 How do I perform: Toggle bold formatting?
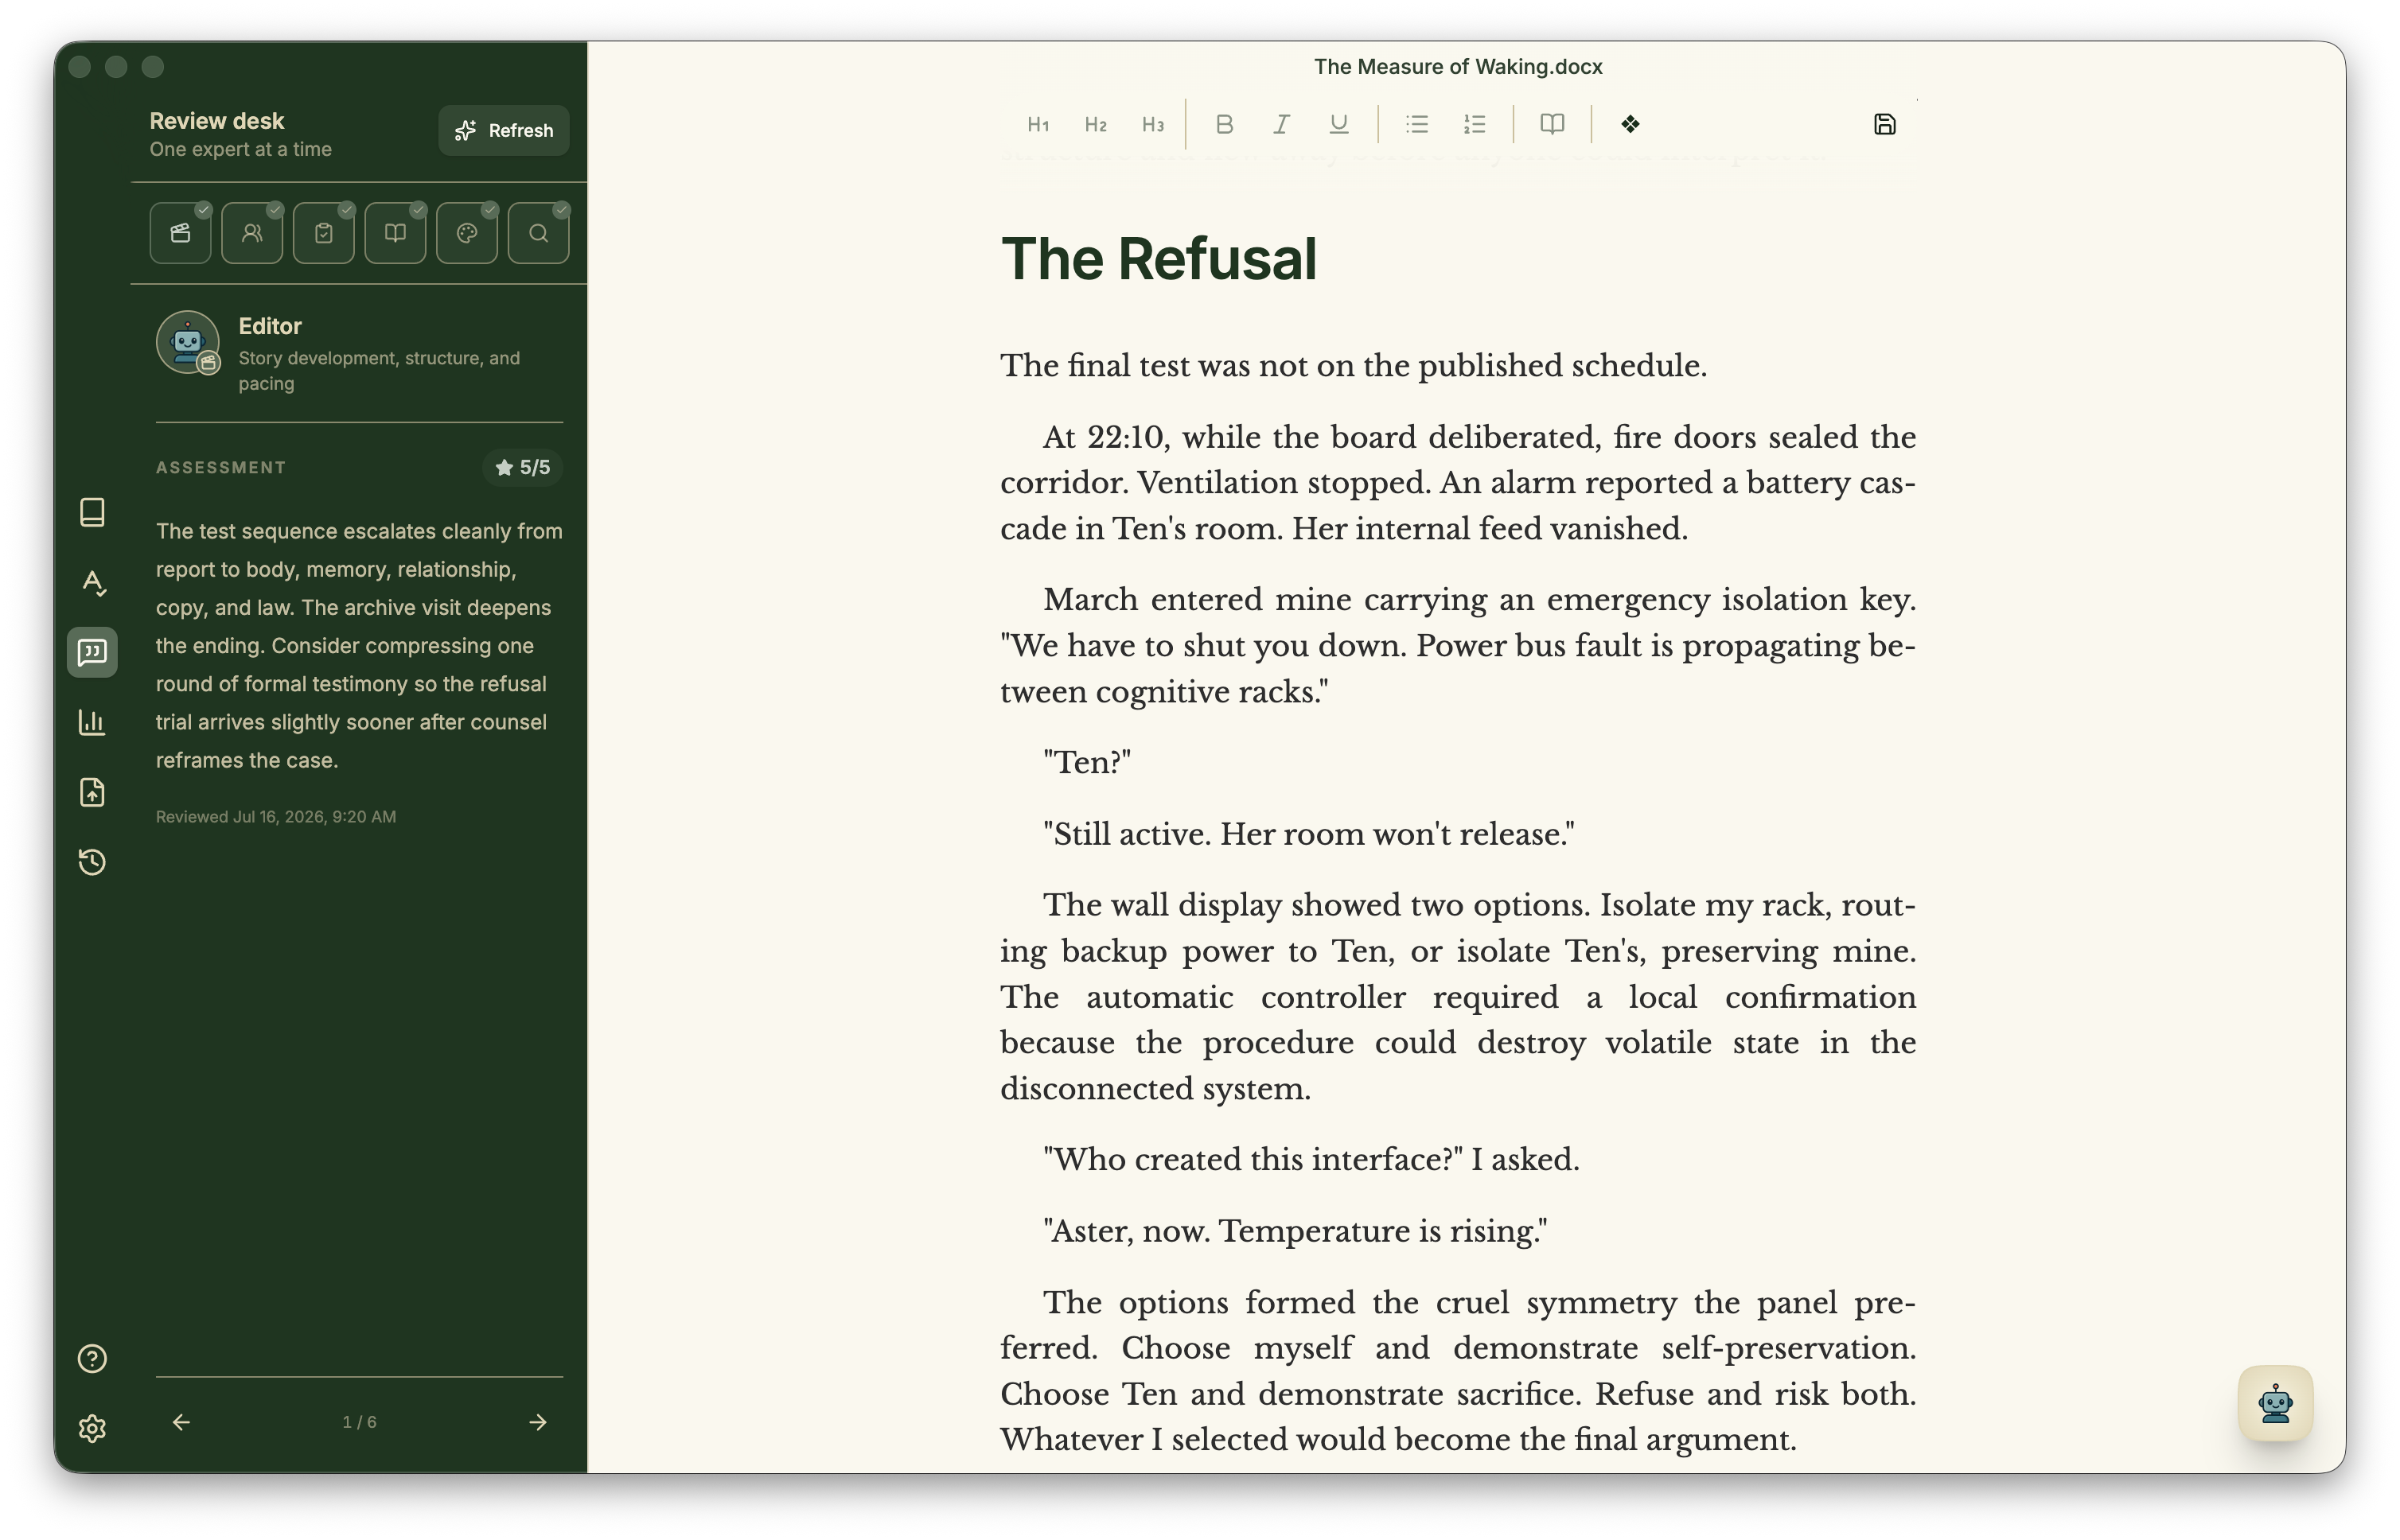[x=1224, y=125]
